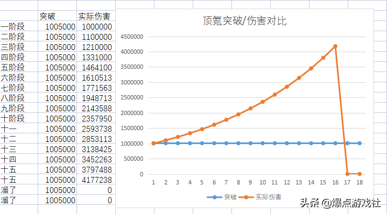
Task: Click the cell containing 2593738
Action: (96, 129)
